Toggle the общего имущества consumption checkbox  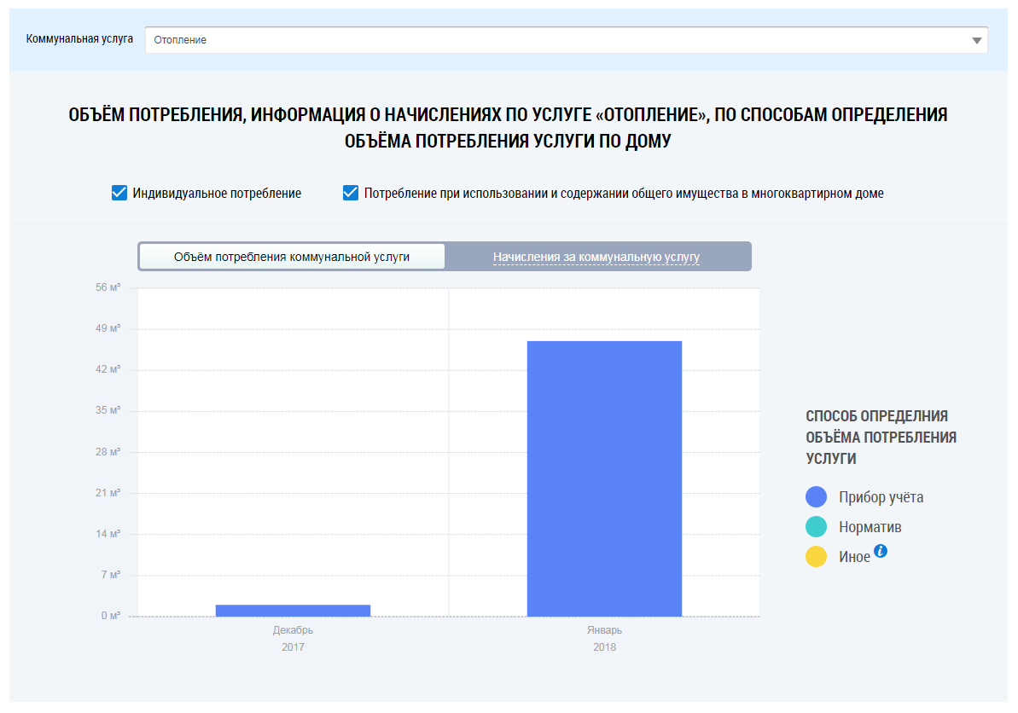(x=351, y=193)
